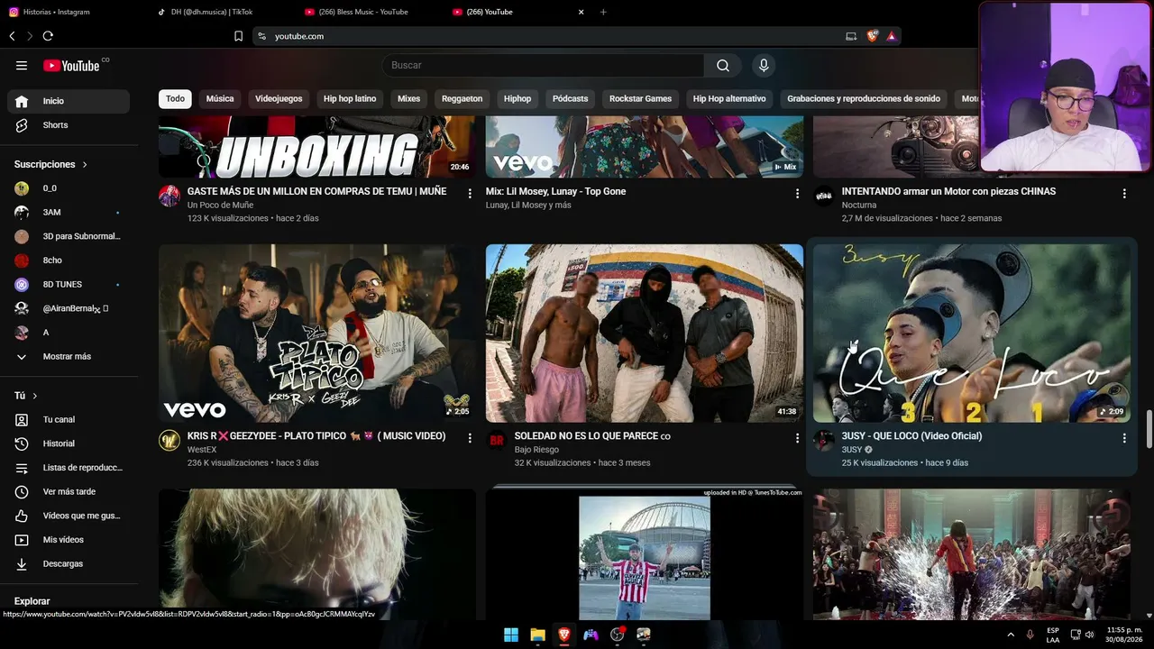This screenshot has height=649, width=1154.
Task: Open options menu for GASTE MÁS DE UN MILLON video
Action: 470,194
